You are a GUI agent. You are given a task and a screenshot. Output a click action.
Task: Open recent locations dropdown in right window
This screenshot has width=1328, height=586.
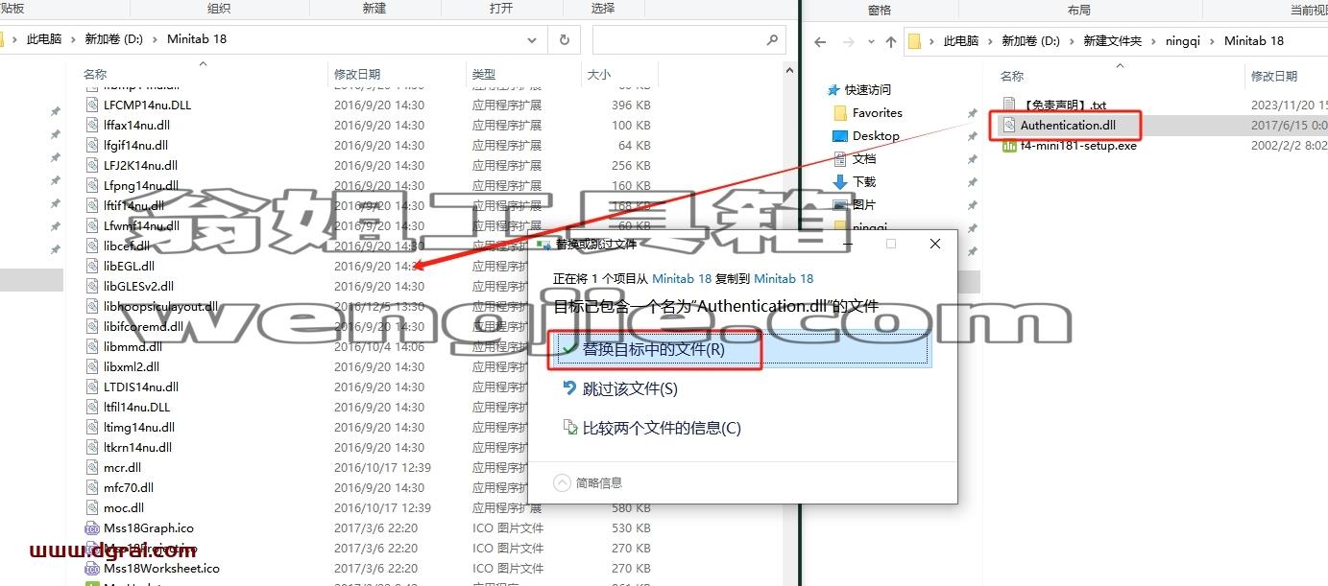click(x=869, y=41)
